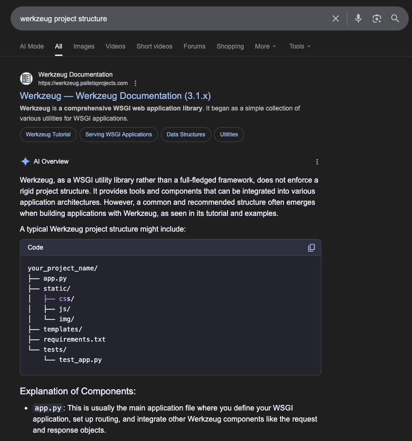Click the Serving WSGI Applications chip
Image resolution: width=412 pixels, height=441 pixels.
[118, 135]
